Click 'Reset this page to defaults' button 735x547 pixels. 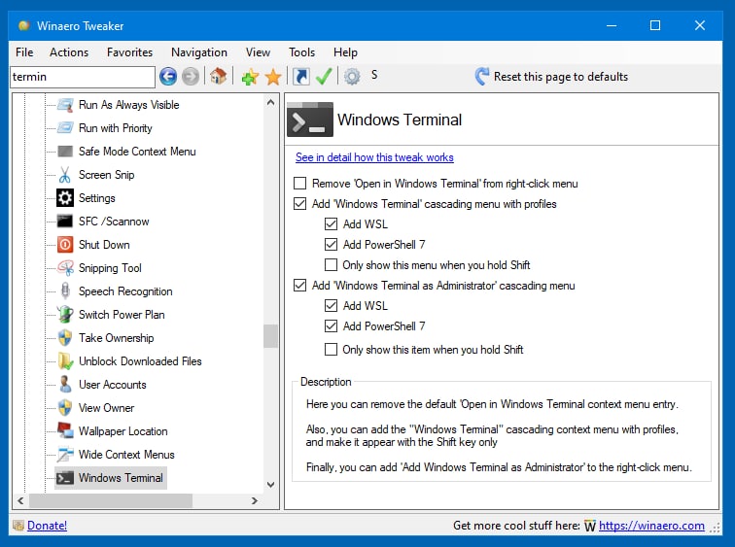coord(551,77)
